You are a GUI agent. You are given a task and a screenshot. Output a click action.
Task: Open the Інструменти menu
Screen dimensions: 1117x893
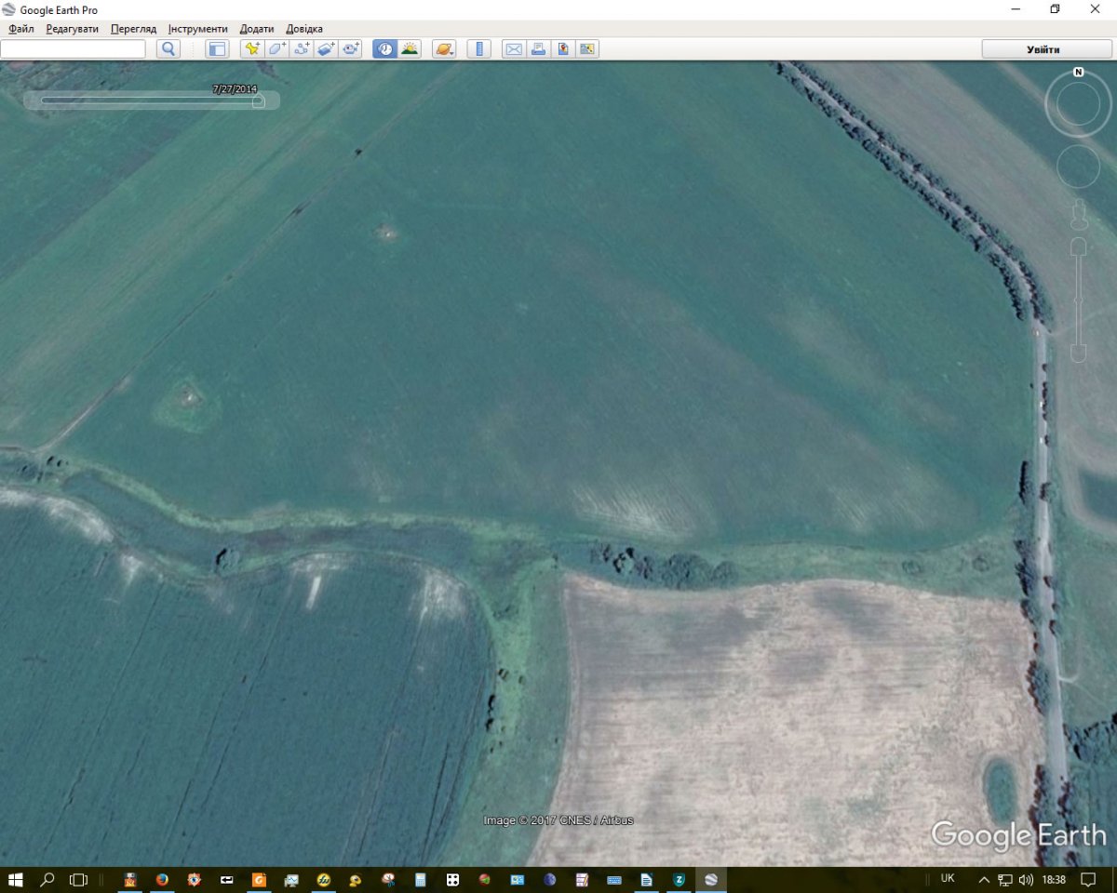[197, 29]
